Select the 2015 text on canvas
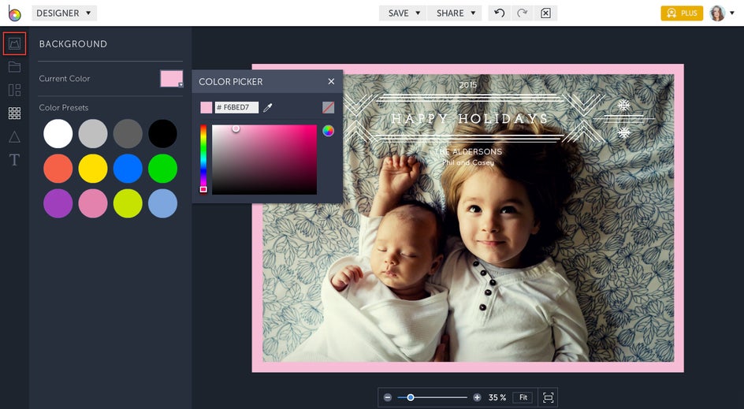The image size is (744, 409). click(x=468, y=85)
